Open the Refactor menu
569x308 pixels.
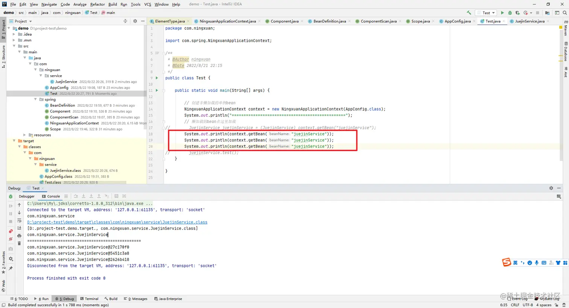97,4
